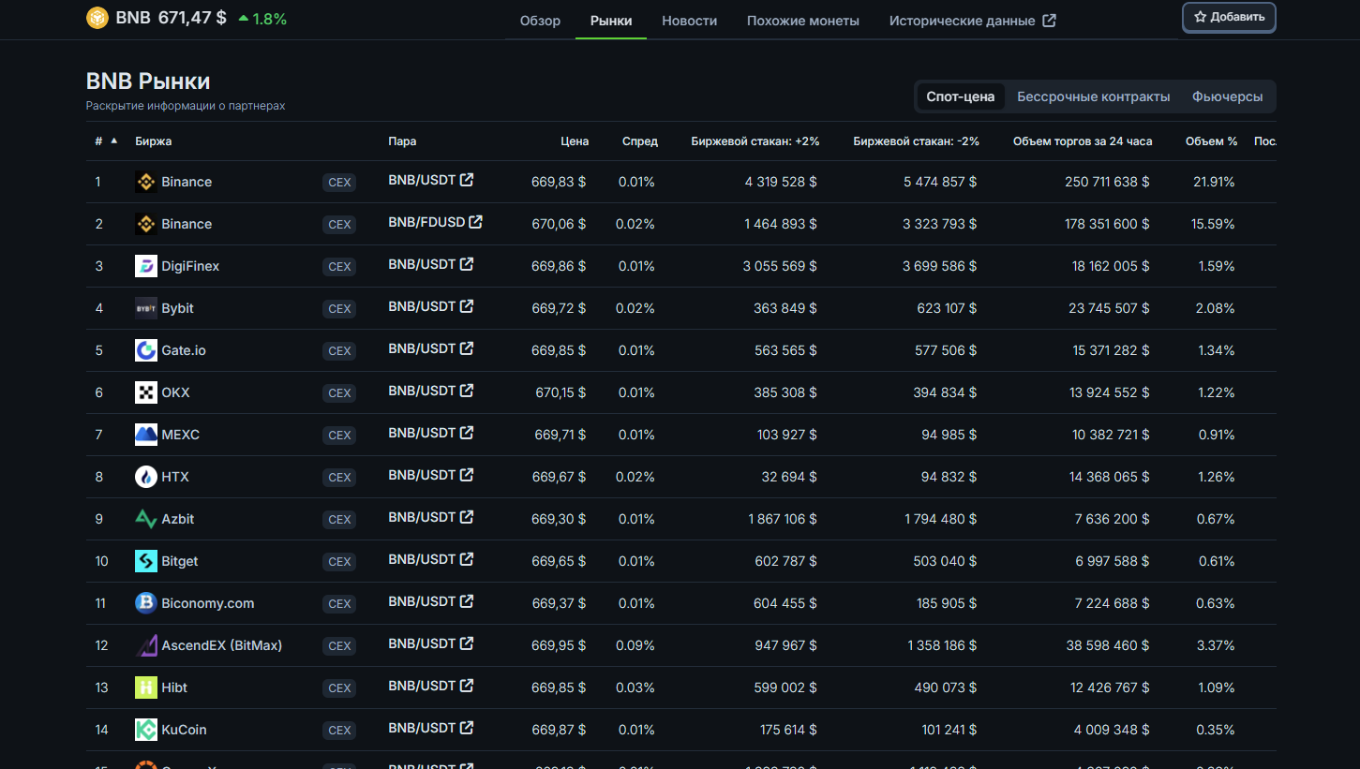Click the 671,47 $ header price
This screenshot has height=769, width=1360.
192,18
